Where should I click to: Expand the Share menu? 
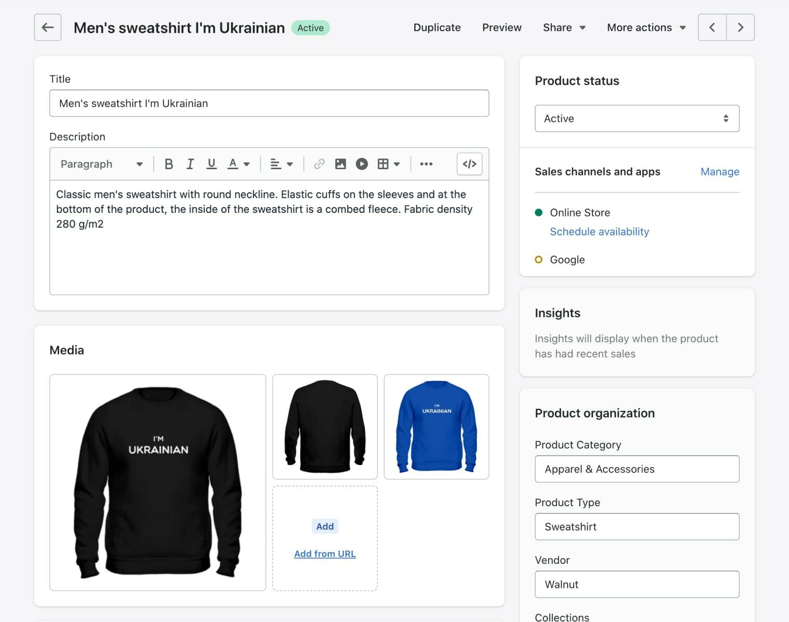point(564,28)
